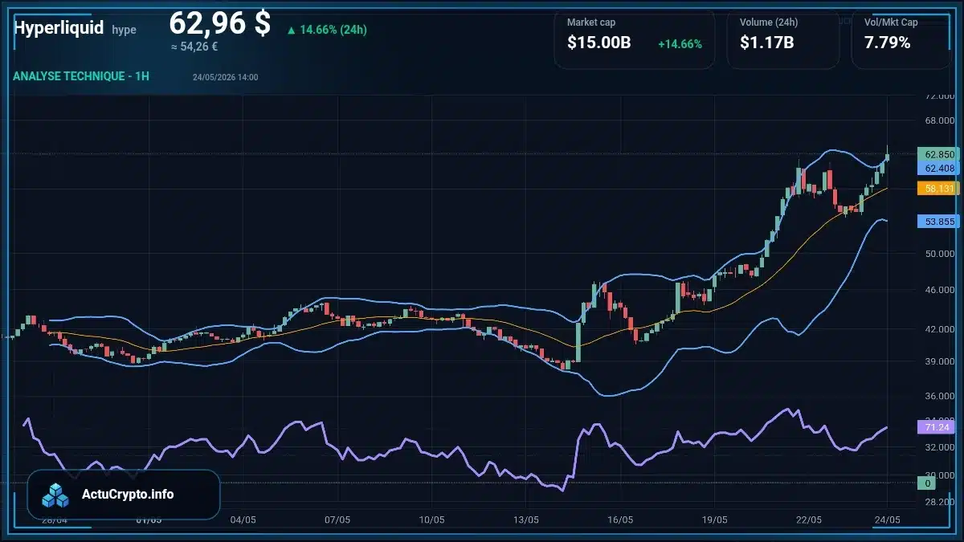Viewport: 964px width, 542px height.
Task: Click the green up-arrow change indicator
Action: click(291, 31)
